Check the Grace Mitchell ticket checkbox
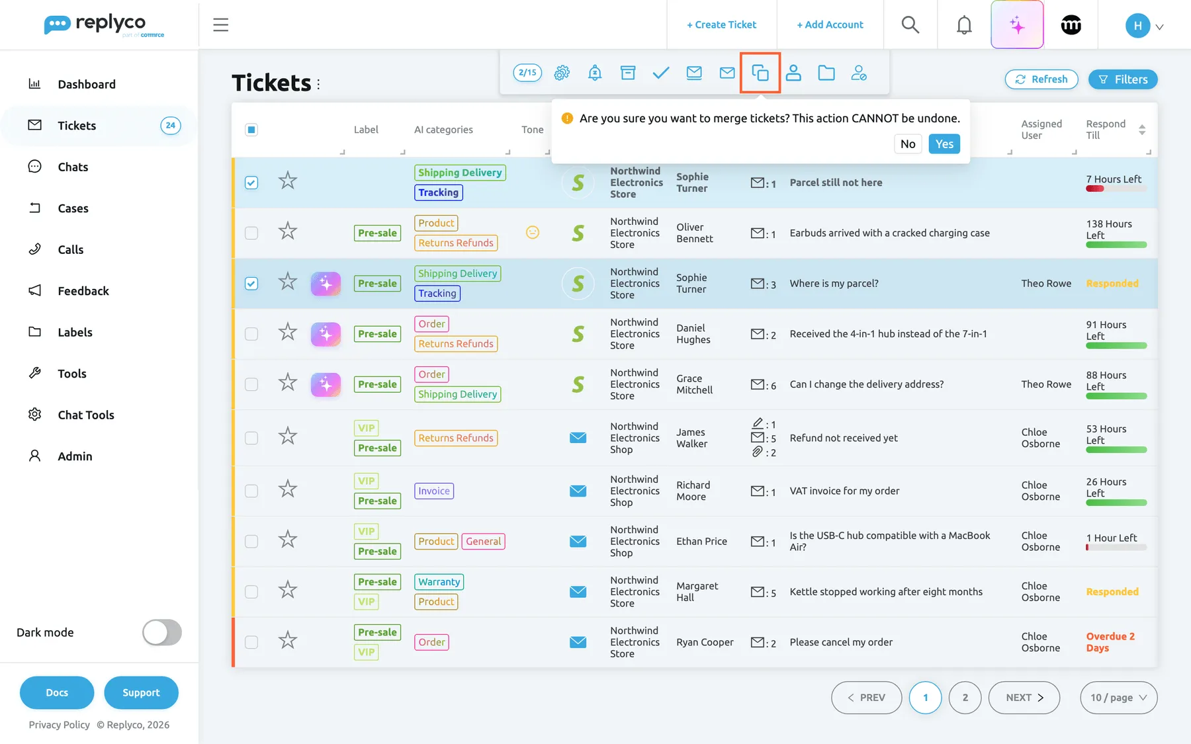 coord(251,384)
